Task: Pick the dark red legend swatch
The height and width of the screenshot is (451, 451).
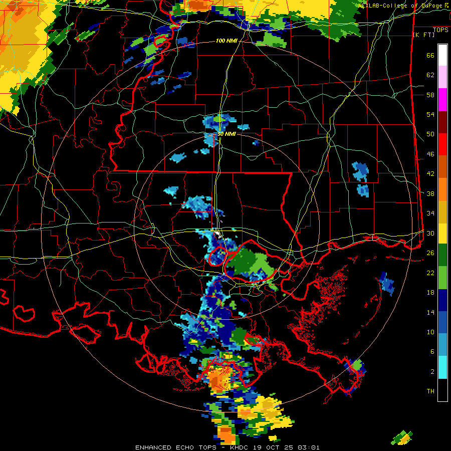Action: point(442,122)
